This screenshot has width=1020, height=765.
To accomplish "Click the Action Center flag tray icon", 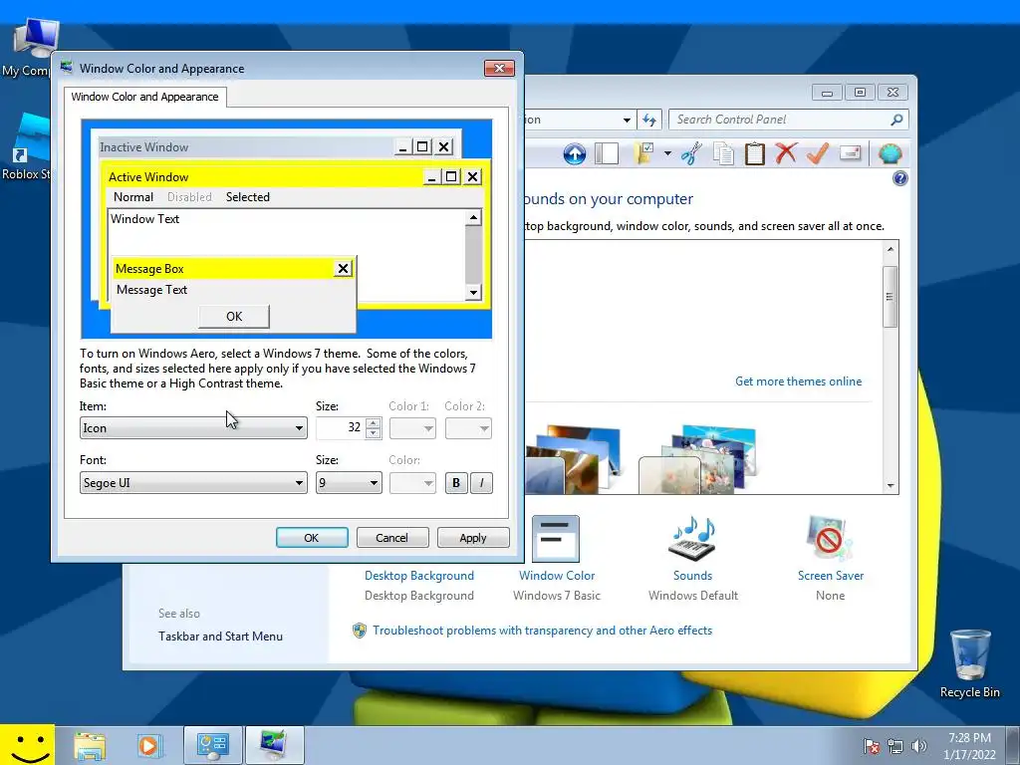I will click(871, 746).
